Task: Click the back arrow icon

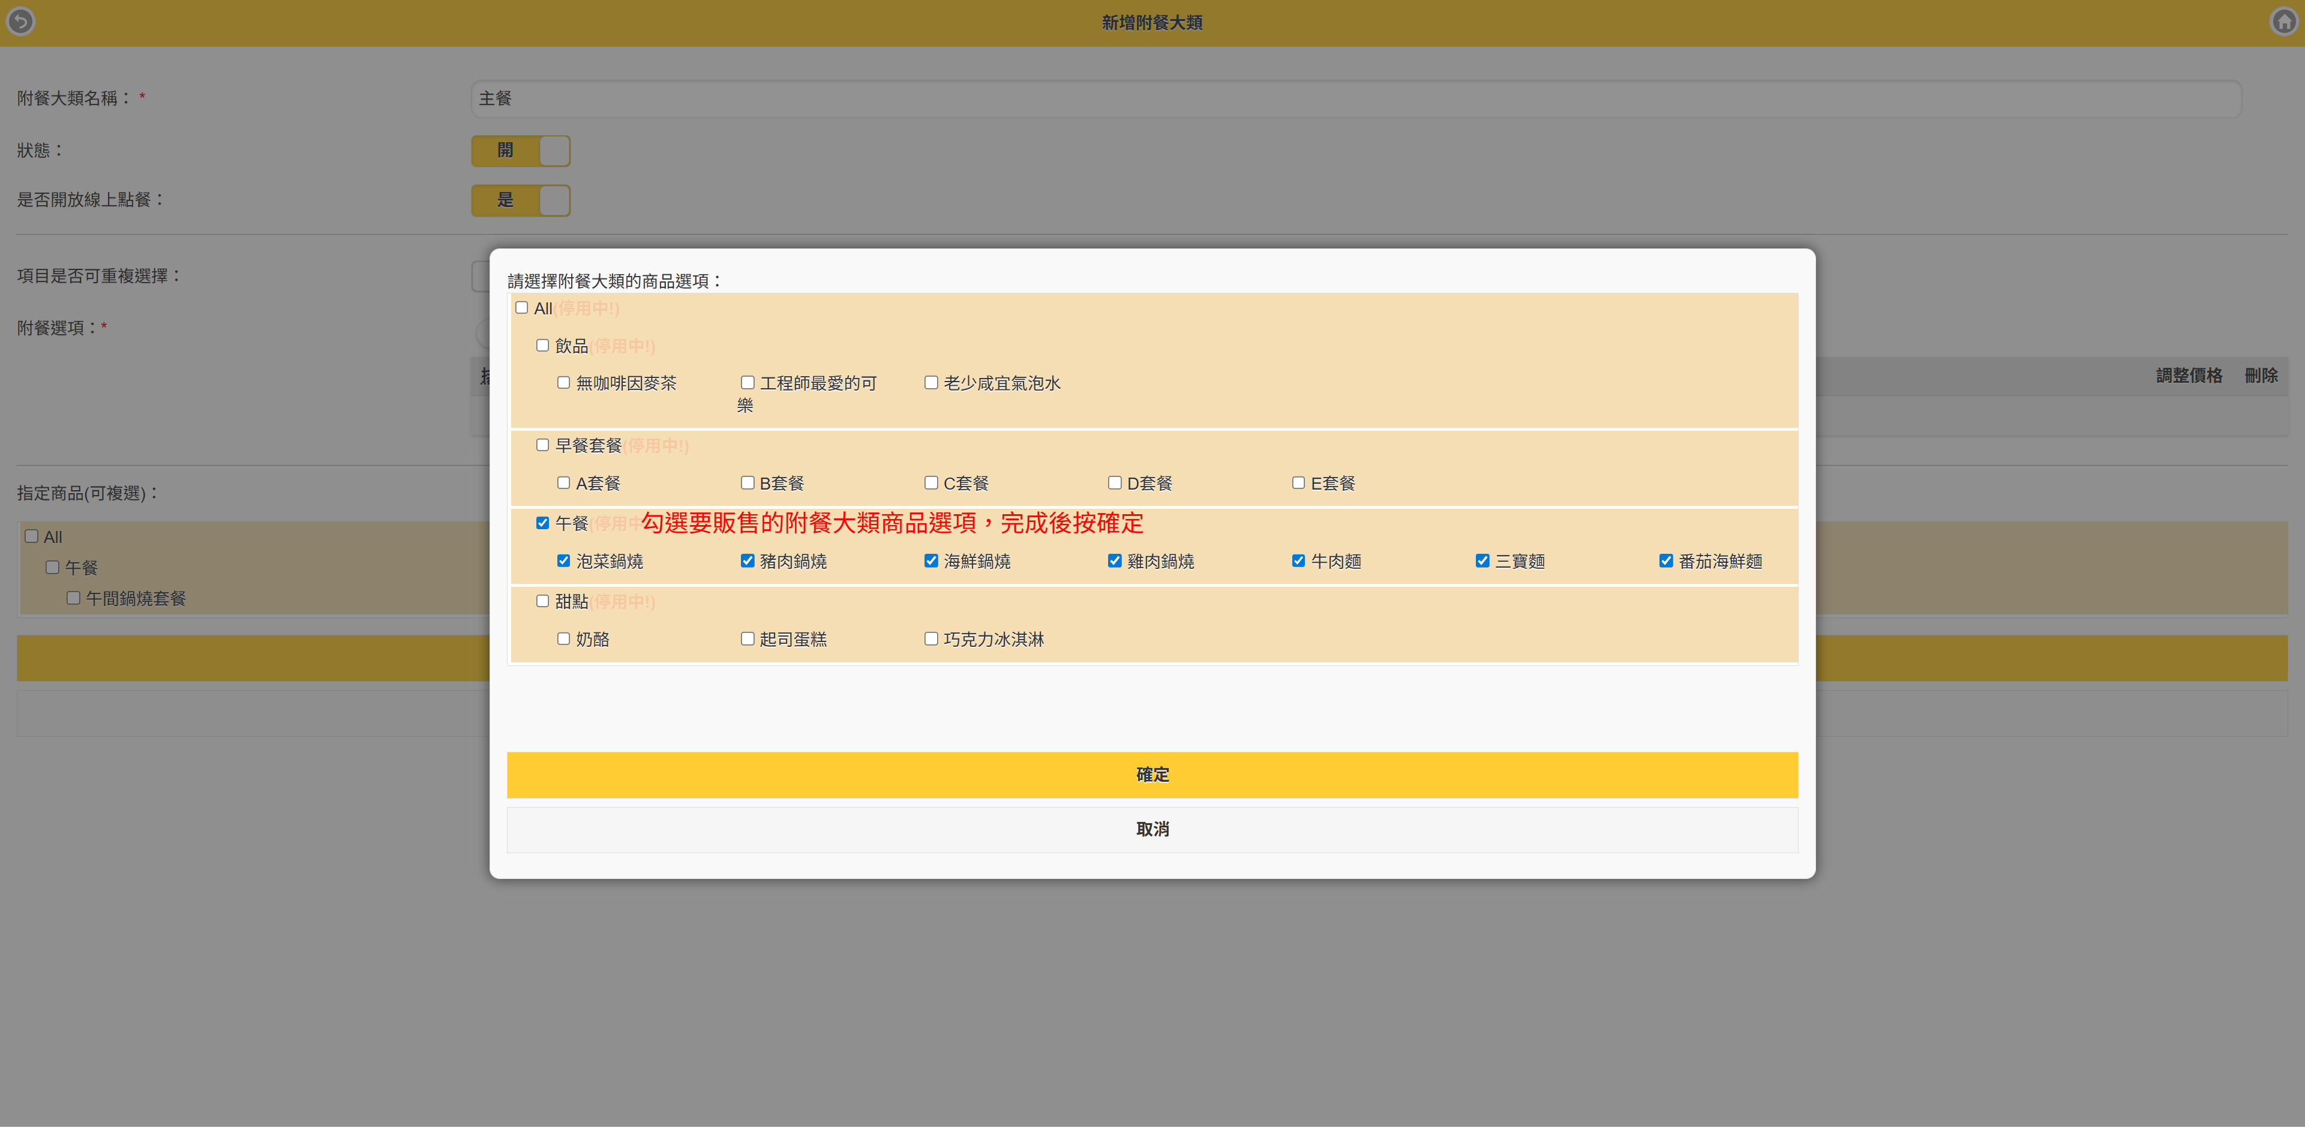Action: (20, 20)
